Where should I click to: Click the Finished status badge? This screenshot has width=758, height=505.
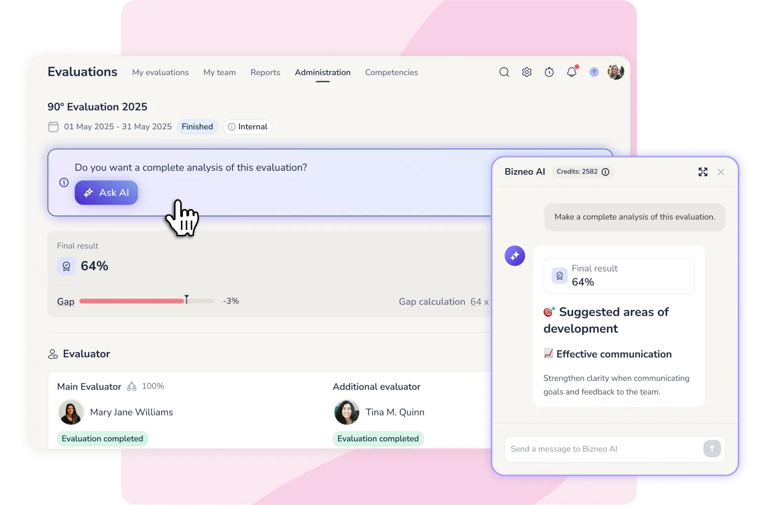tap(197, 127)
